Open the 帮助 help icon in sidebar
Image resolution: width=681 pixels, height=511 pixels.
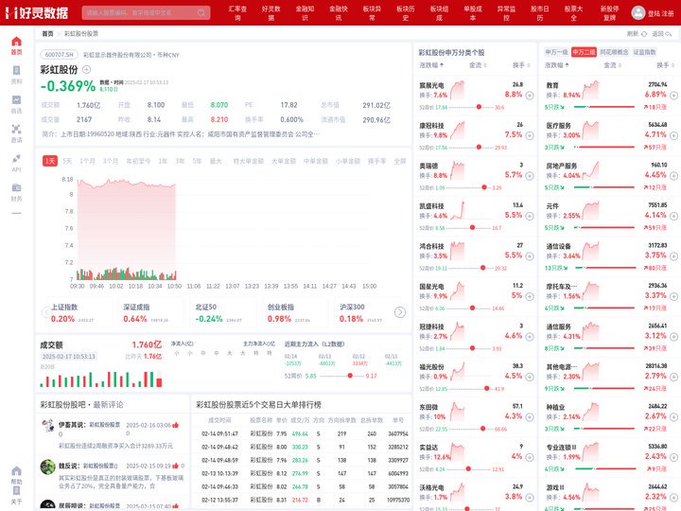tap(16, 471)
